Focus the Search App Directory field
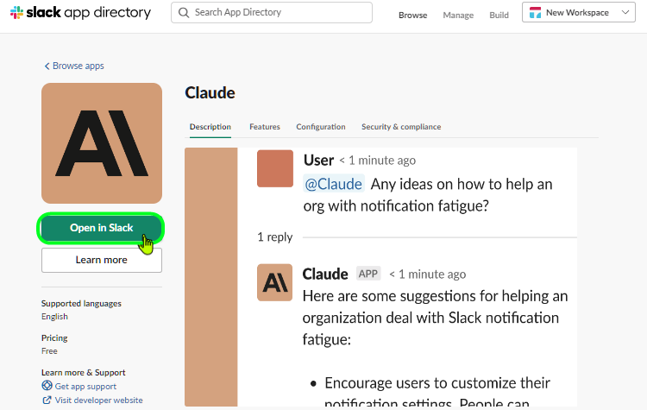Screen dimensions: 647x410 pos(272,12)
